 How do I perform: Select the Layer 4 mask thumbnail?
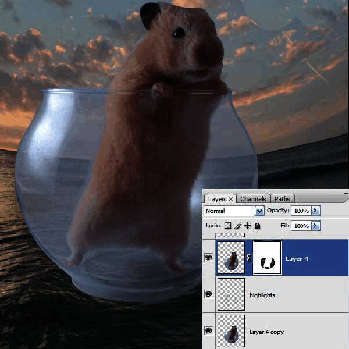[x=268, y=258]
